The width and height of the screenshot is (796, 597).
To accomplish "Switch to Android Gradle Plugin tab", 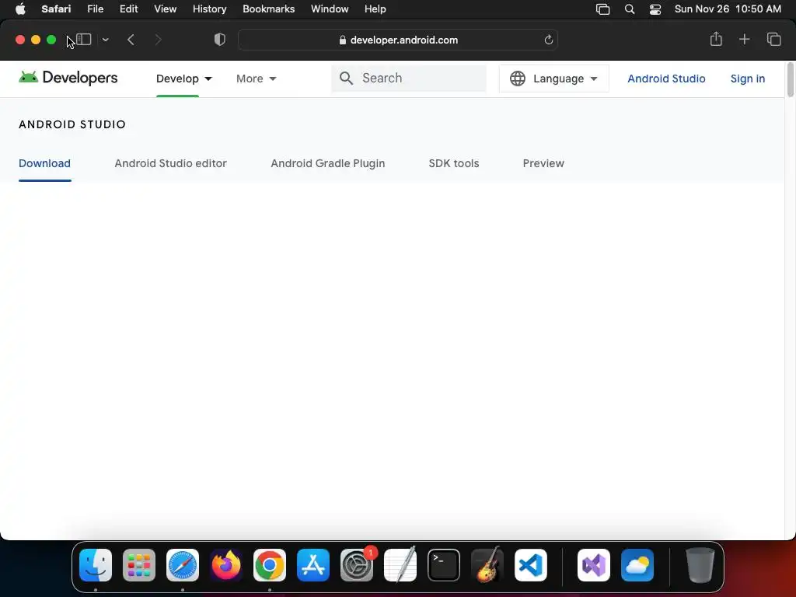I will coord(327,163).
